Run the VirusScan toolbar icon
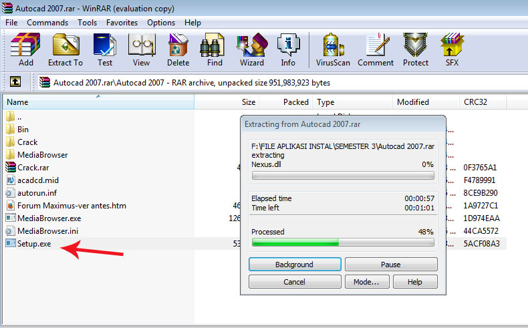Image resolution: width=528 pixels, height=328 pixels. coord(333,44)
